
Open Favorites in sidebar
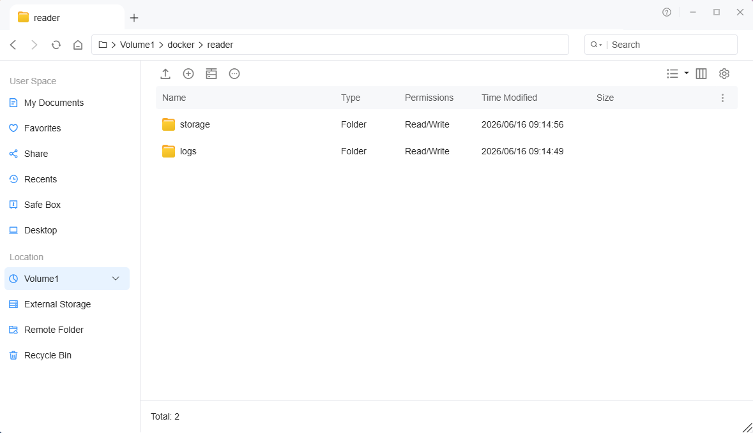coord(67,128)
